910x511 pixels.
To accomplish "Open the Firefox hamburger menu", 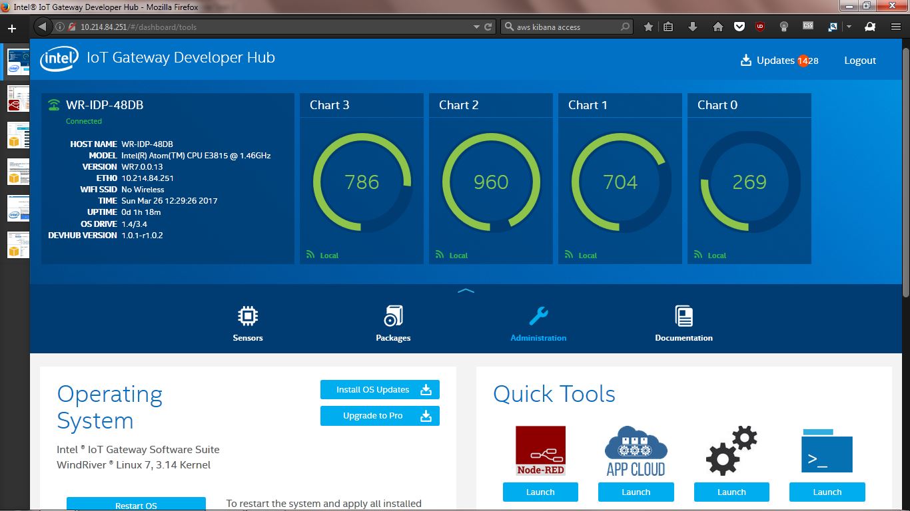I will click(896, 27).
